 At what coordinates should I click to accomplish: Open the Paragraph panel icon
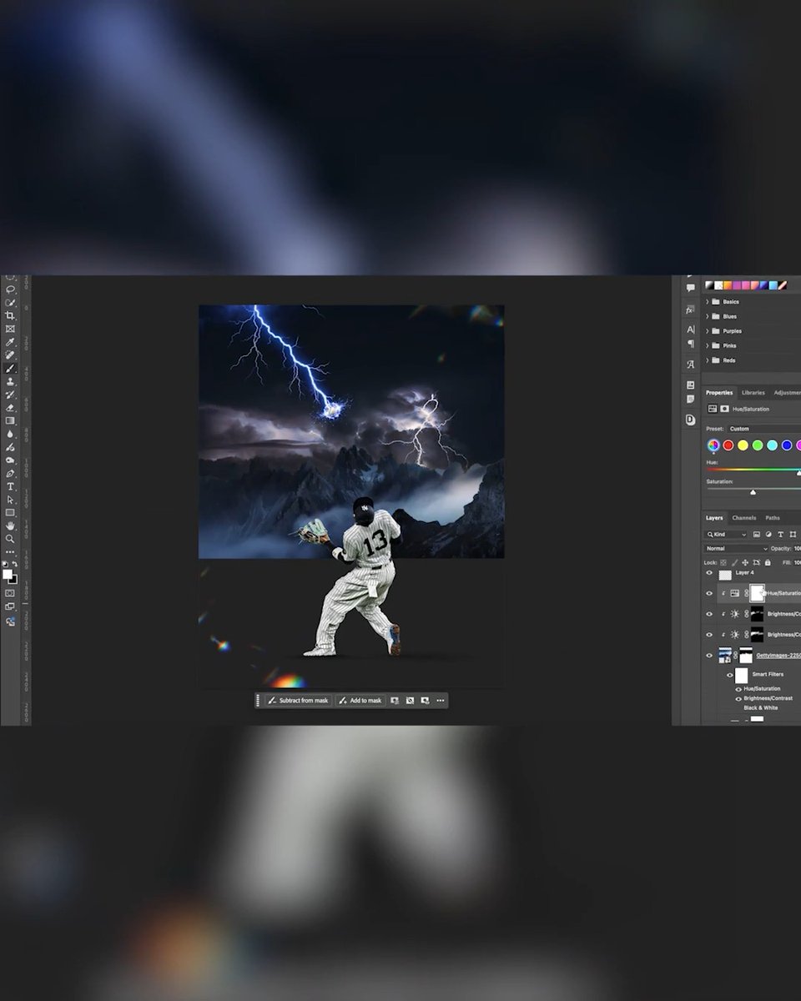coord(691,344)
